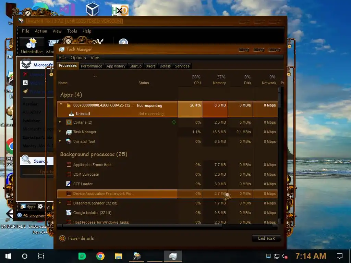This screenshot has width=351, height=263.
Task: Expand the Cortana (2) process group
Action: click(60, 122)
